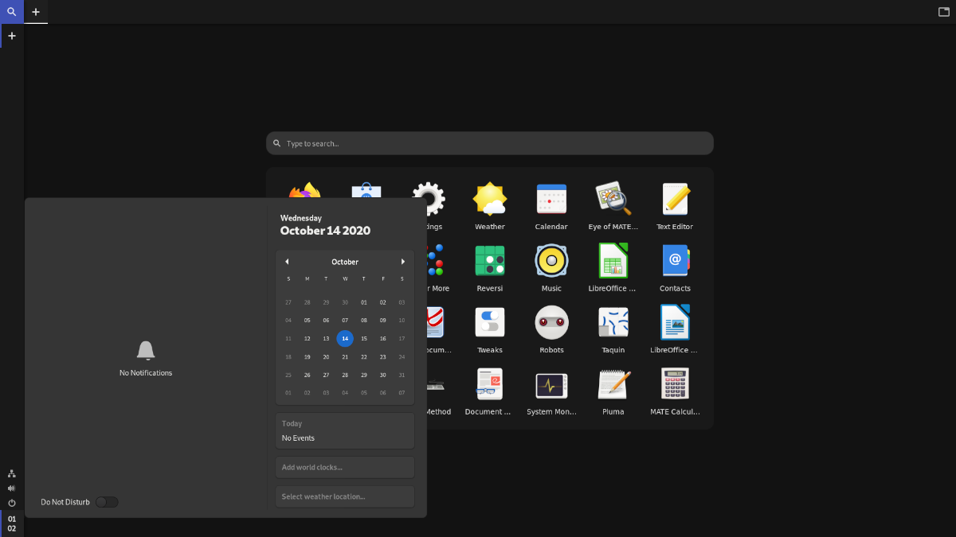Go to the previous month in the calendar

[287, 261]
